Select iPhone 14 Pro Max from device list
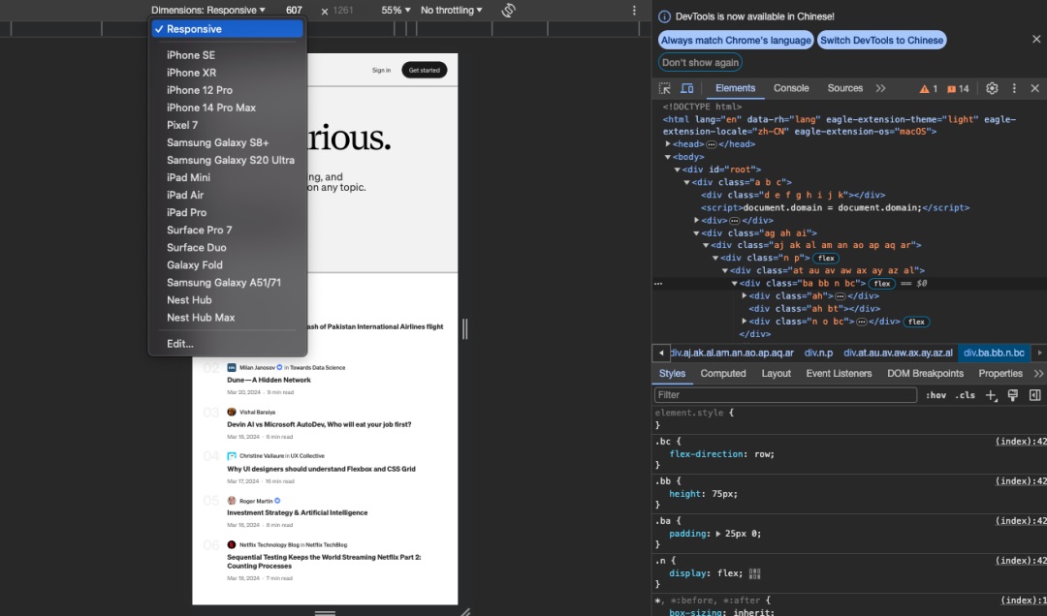1047x616 pixels. coord(211,108)
